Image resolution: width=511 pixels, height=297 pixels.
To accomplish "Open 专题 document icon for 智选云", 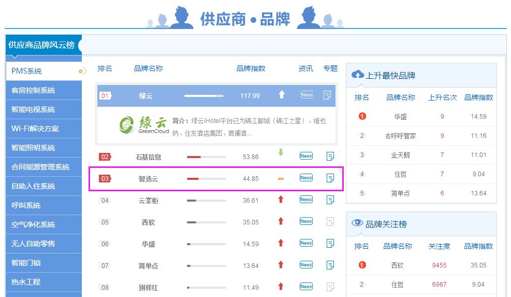I will 330,178.
